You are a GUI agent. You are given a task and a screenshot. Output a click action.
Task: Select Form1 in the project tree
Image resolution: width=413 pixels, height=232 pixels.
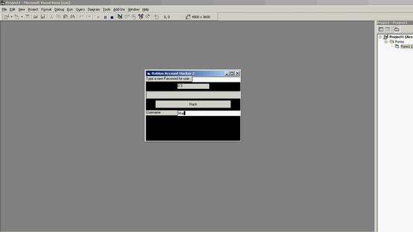[407, 46]
